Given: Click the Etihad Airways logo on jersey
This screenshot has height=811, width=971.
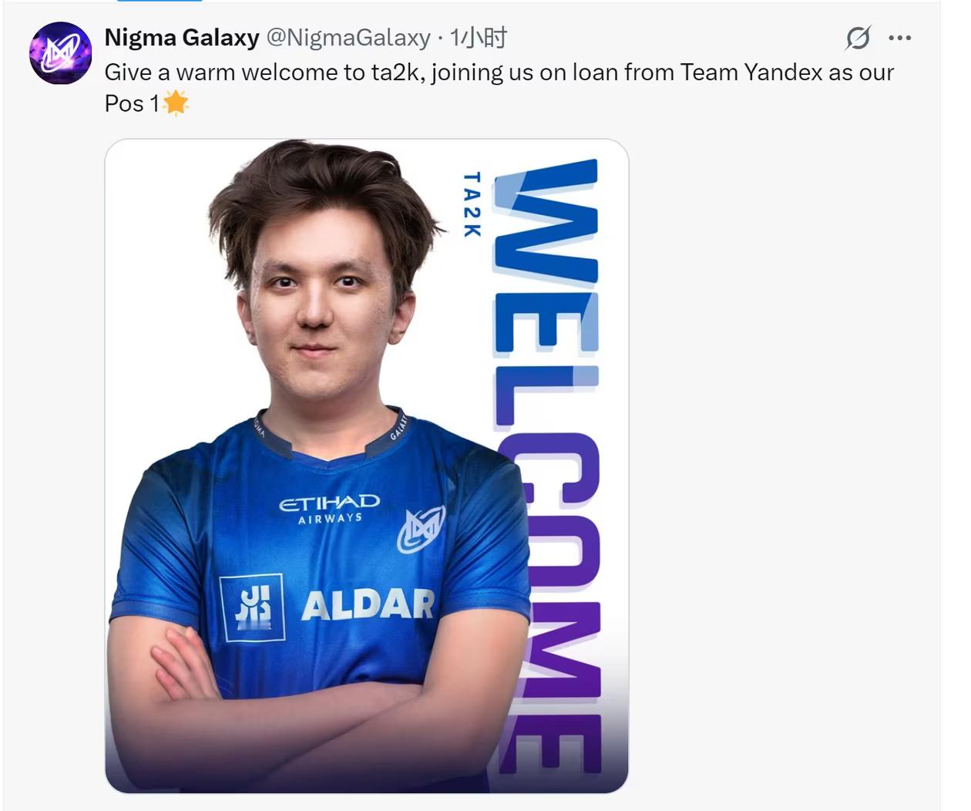Looking at the screenshot, I should click(330, 509).
